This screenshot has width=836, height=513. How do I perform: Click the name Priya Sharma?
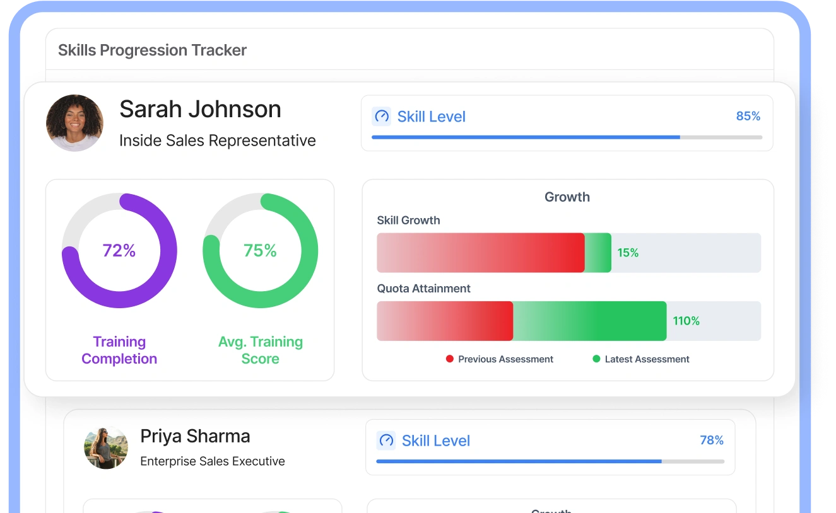coord(195,436)
